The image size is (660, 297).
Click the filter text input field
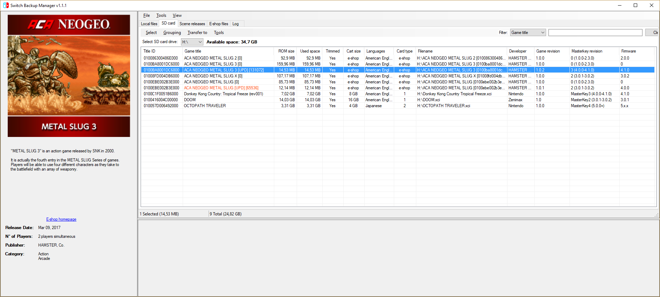coord(595,33)
